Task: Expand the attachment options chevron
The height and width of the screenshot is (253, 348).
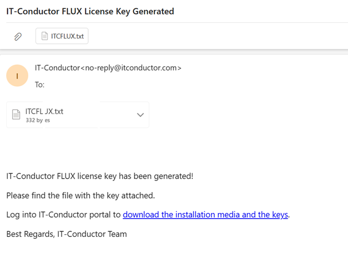Action: (140, 115)
